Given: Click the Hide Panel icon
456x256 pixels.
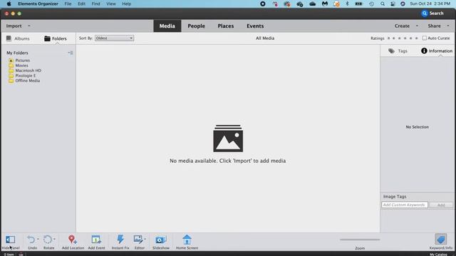Looking at the screenshot, I should coord(10,240).
